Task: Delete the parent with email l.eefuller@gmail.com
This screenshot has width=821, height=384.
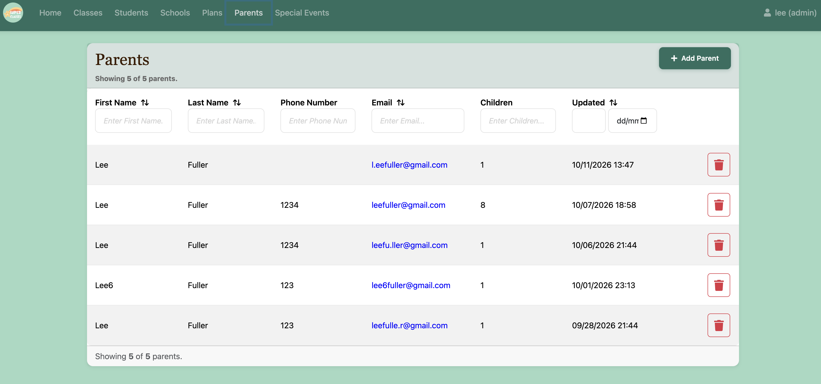Action: [718, 165]
